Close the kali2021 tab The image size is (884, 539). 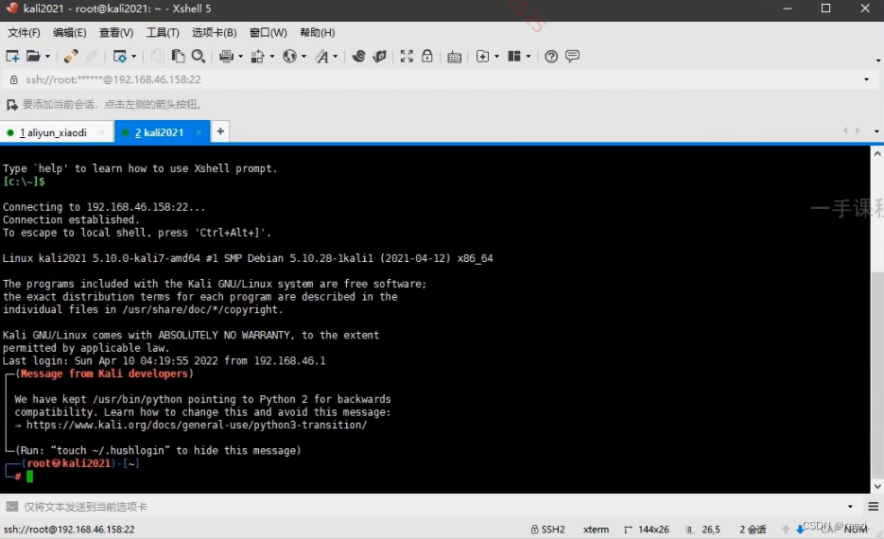click(199, 132)
